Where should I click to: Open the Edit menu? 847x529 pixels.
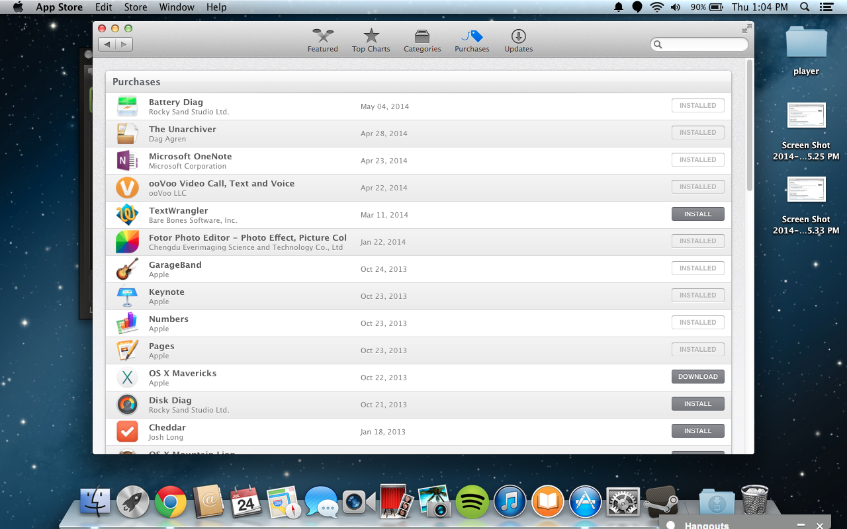coord(103,7)
